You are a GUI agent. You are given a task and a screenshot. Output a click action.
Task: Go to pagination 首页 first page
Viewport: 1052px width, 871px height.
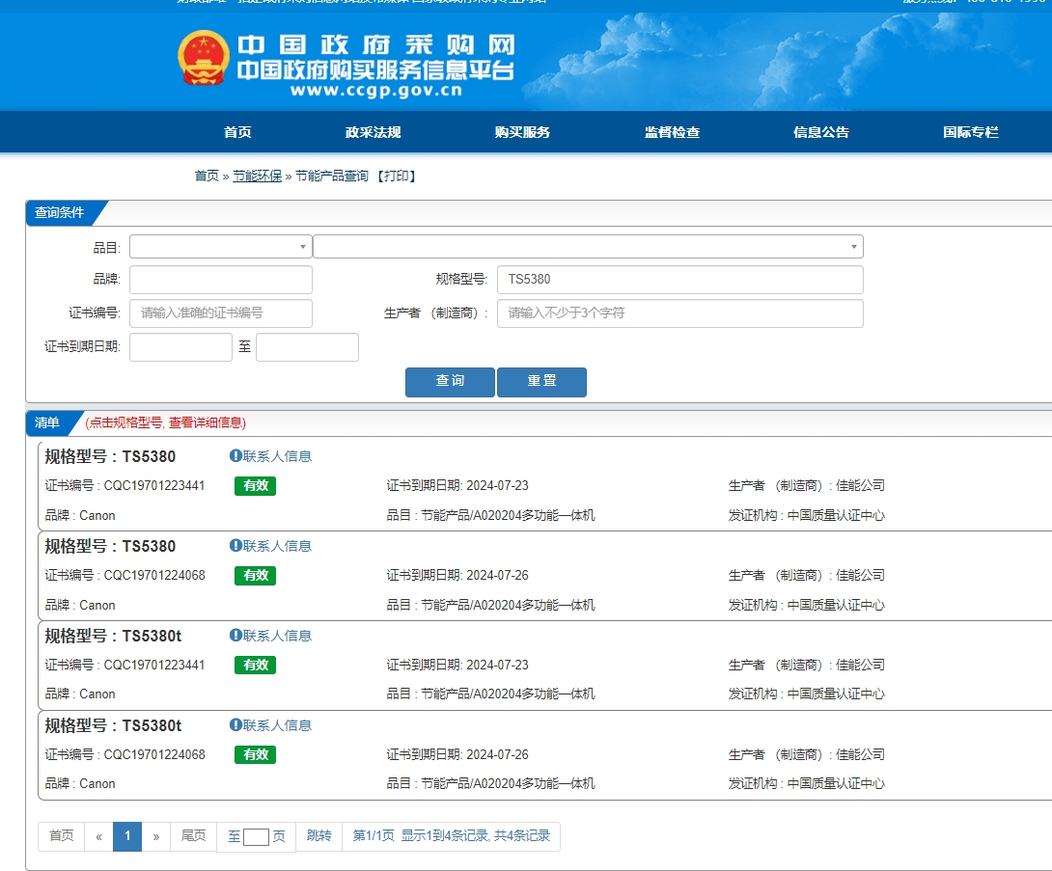click(x=62, y=836)
